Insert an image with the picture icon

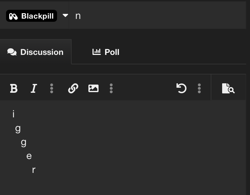93,88
